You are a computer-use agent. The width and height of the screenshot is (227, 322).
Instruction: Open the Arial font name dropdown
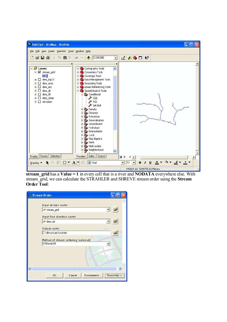coord(123,163)
